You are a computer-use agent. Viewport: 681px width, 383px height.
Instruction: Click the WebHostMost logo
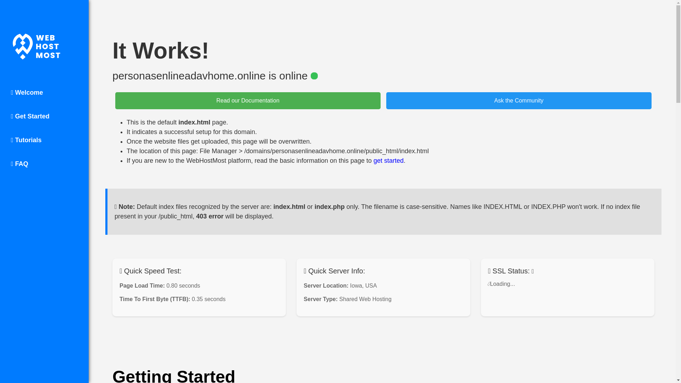(x=37, y=46)
